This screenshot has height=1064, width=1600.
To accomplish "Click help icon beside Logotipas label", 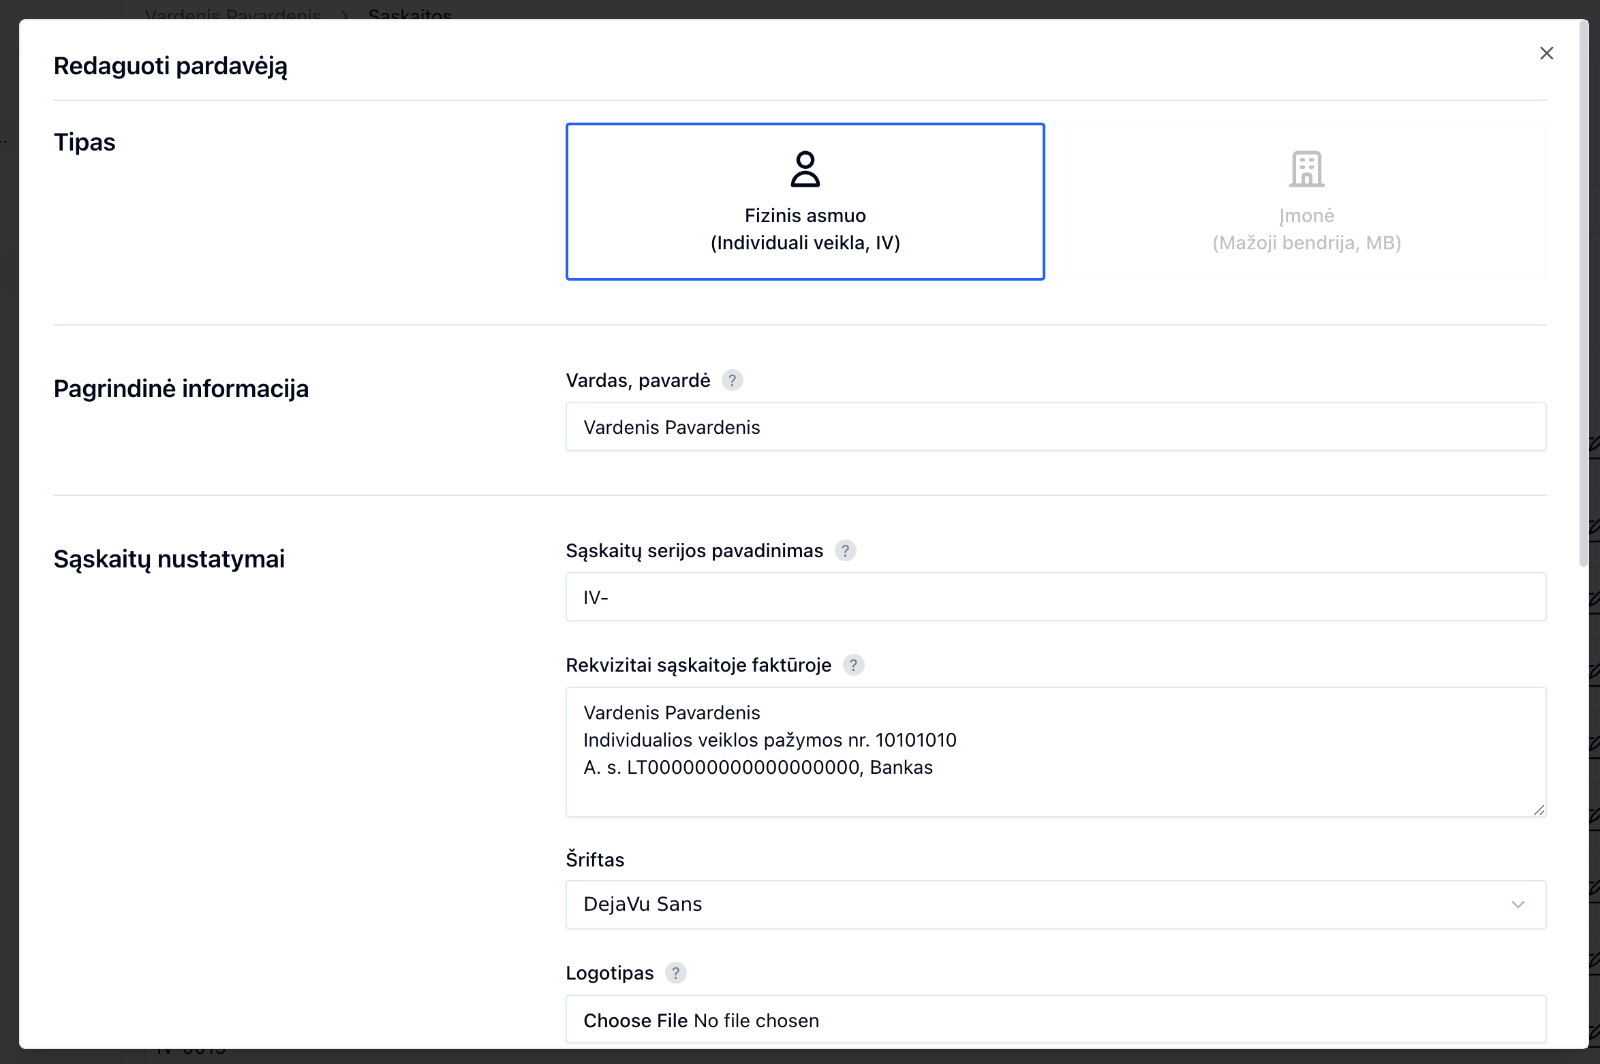I will click(675, 973).
